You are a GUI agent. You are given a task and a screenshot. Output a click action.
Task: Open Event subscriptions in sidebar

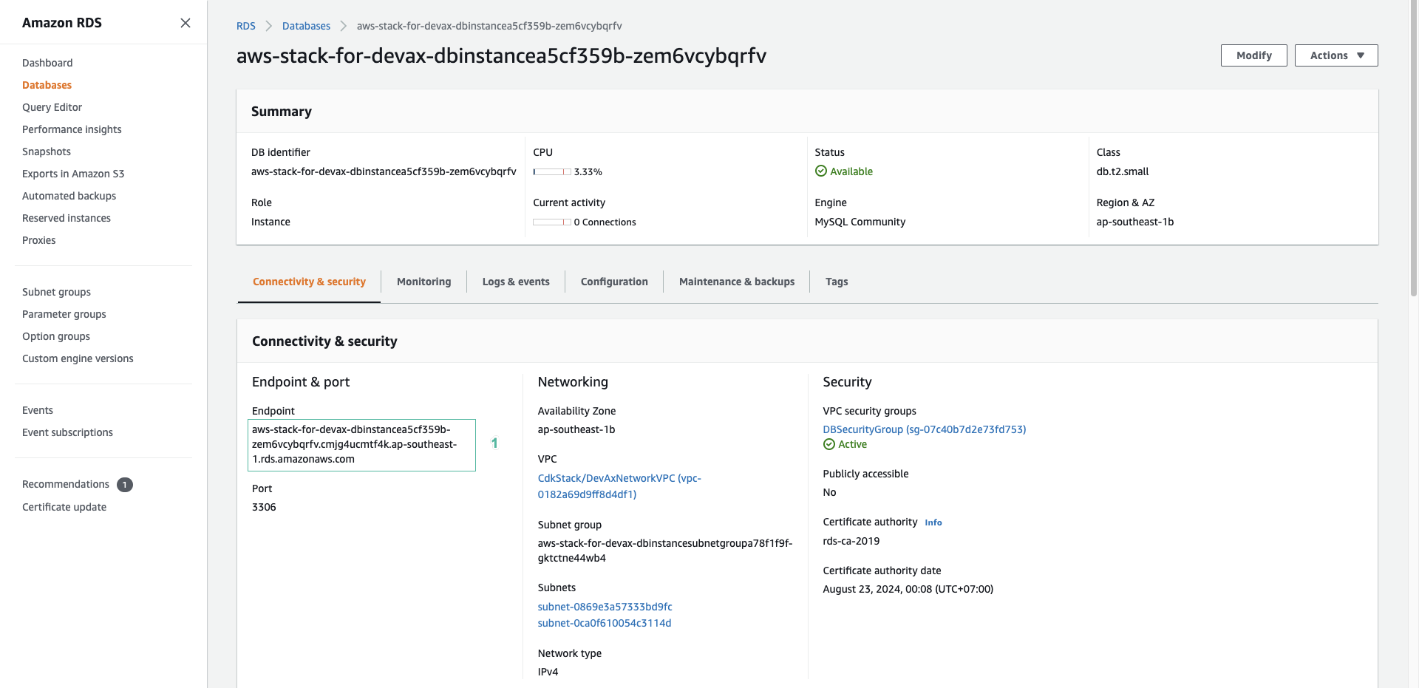point(67,432)
